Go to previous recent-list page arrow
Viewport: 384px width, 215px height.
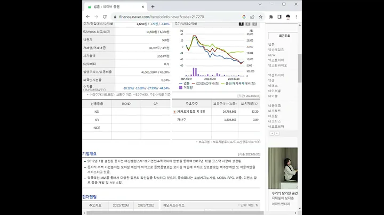pyautogui.click(x=272, y=134)
